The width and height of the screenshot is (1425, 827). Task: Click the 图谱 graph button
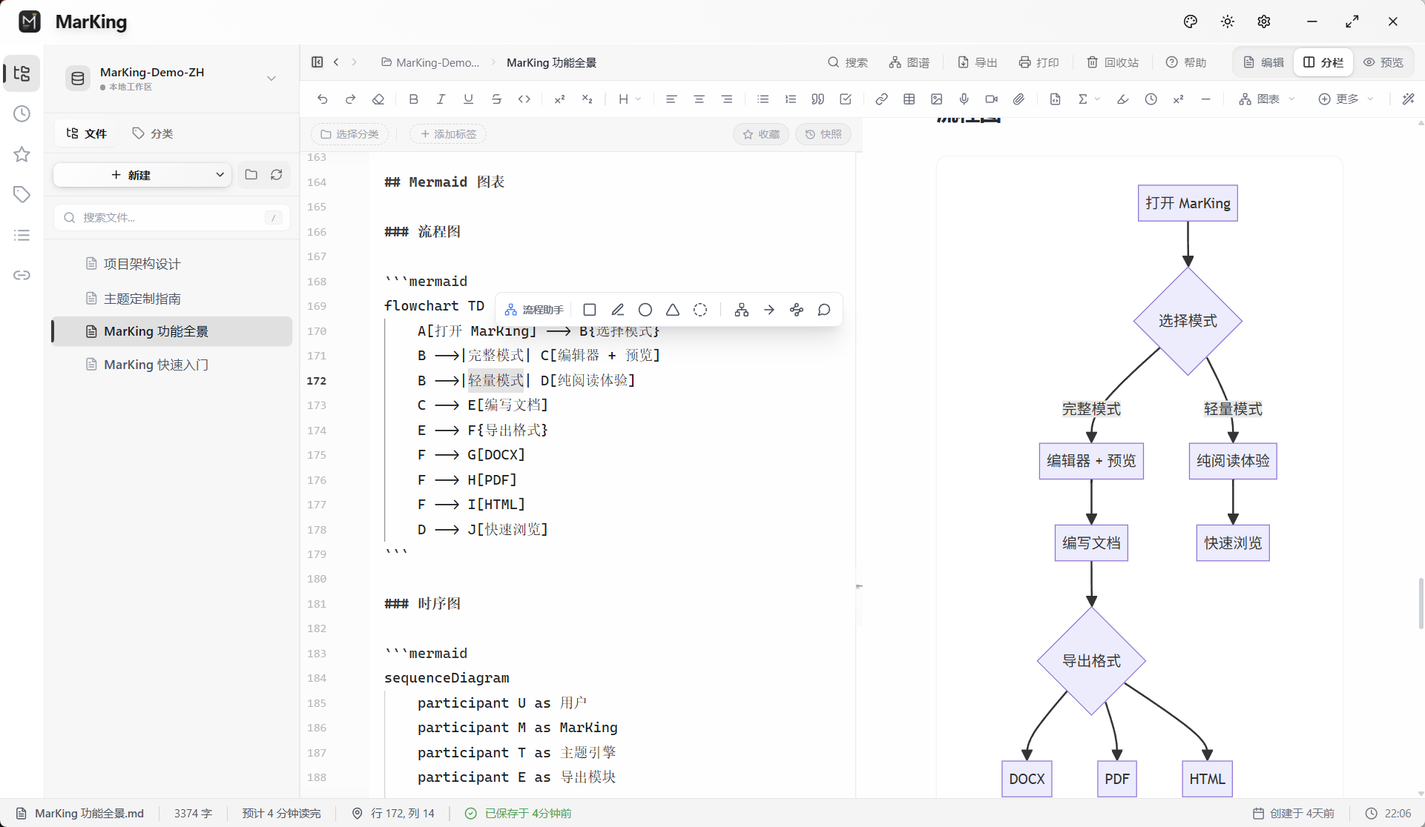[x=909, y=62]
